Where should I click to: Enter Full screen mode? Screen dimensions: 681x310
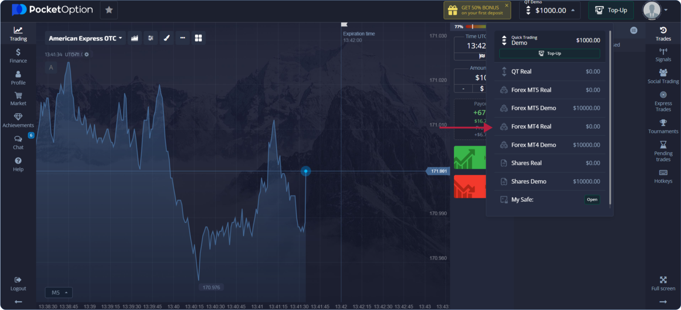click(663, 284)
